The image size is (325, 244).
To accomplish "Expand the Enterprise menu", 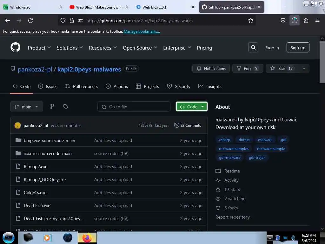I will pyautogui.click(x=177, y=48).
